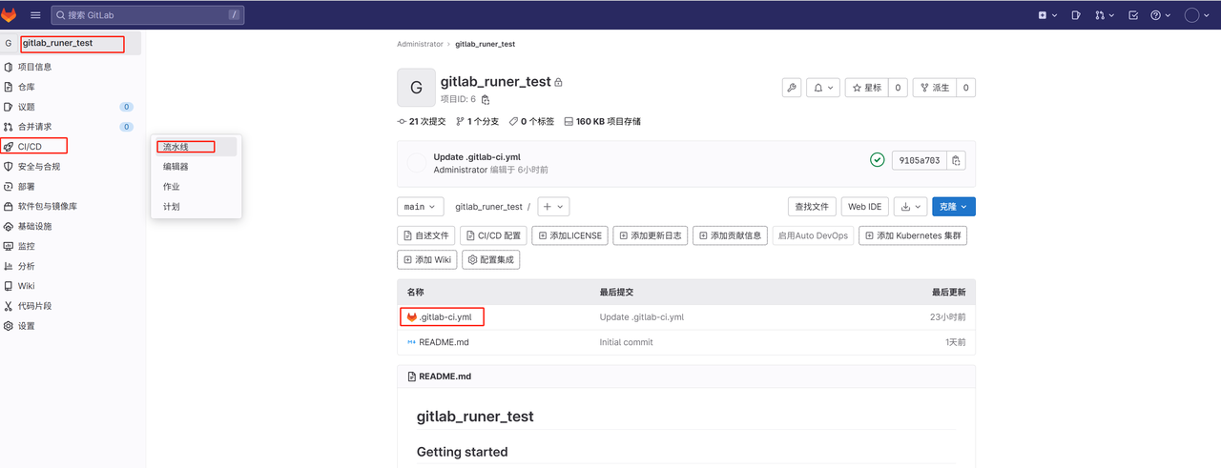Expand the blue clone dropdown button
This screenshot has width=1221, height=468.
[953, 207]
